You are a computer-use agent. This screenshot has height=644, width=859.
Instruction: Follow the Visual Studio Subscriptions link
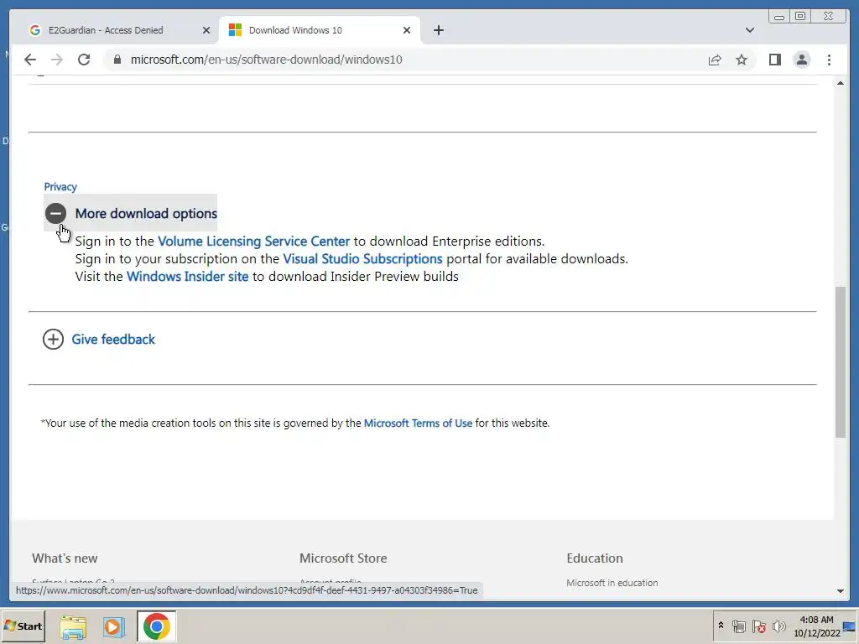pyautogui.click(x=362, y=258)
